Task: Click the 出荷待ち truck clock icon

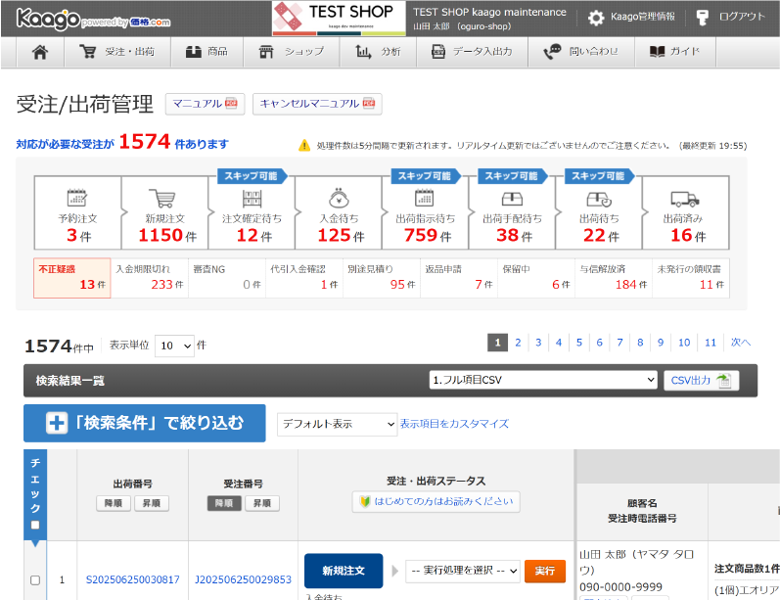Action: pyautogui.click(x=599, y=199)
